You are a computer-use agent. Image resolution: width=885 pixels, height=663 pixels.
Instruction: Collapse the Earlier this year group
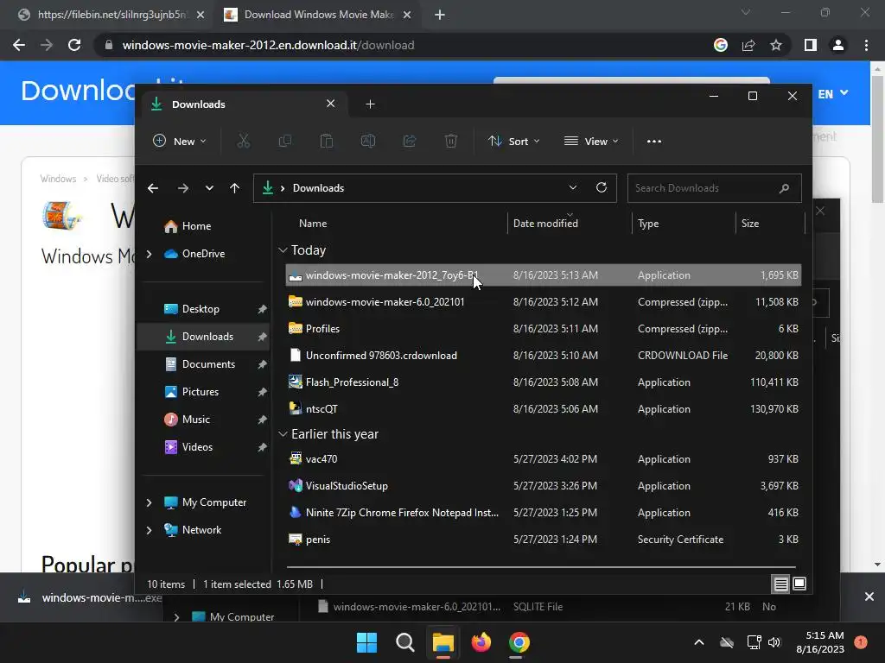pos(283,434)
